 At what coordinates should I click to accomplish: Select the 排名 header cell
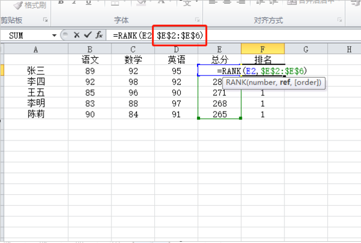(x=263, y=60)
